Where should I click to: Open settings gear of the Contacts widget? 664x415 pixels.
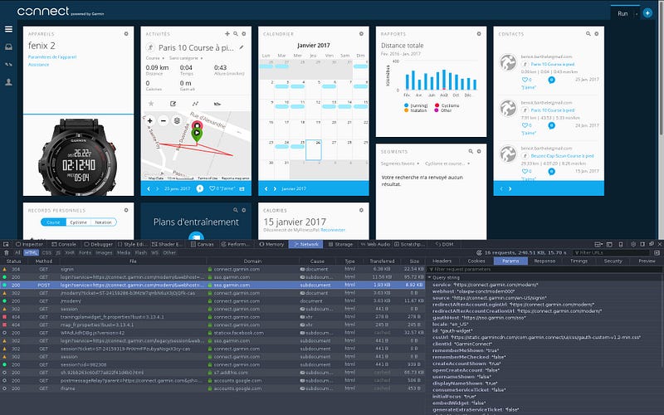[x=596, y=33]
